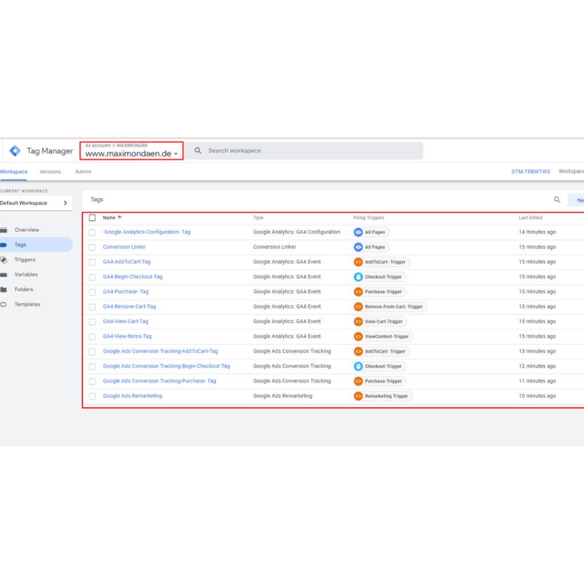The width and height of the screenshot is (584, 584).
Task: Click Remarketing Trigger orange icon
Action: 358,396
